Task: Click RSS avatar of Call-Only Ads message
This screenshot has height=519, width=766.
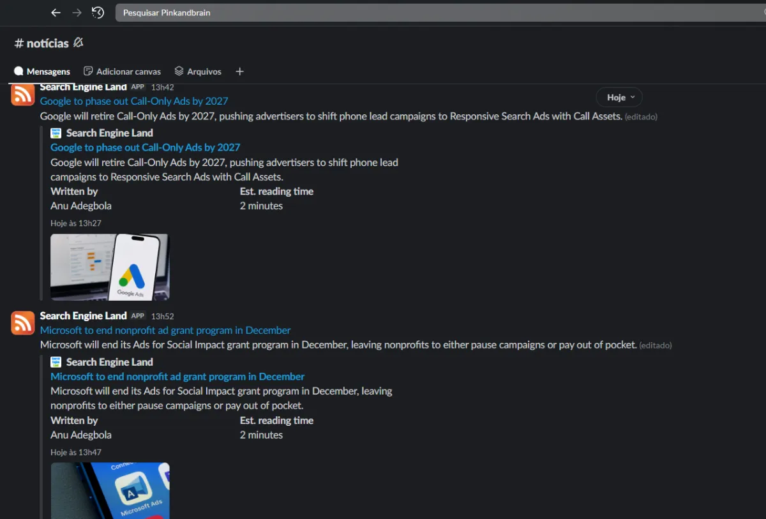Action: click(23, 94)
